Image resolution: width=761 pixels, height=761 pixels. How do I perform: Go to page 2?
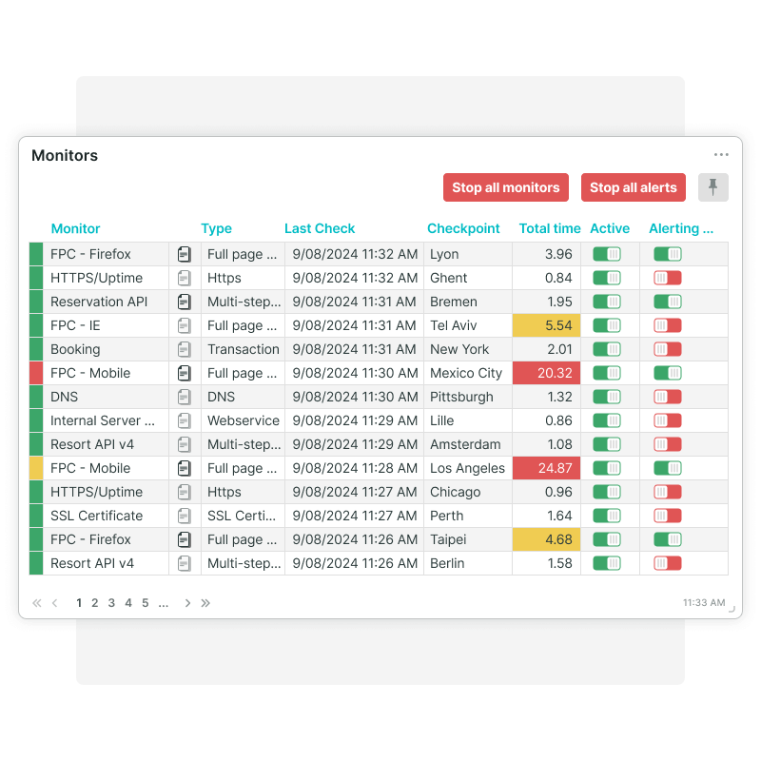[x=94, y=603]
